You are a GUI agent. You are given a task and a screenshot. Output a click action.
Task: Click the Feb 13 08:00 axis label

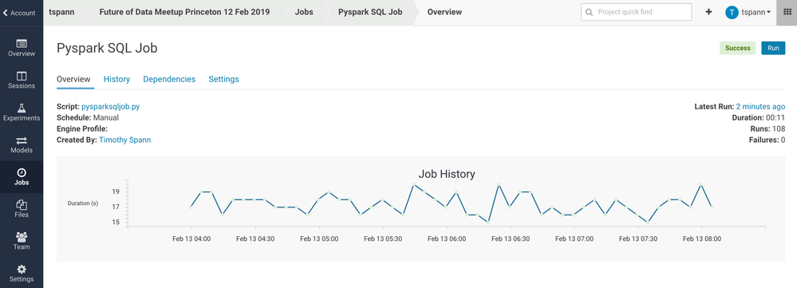click(x=701, y=239)
